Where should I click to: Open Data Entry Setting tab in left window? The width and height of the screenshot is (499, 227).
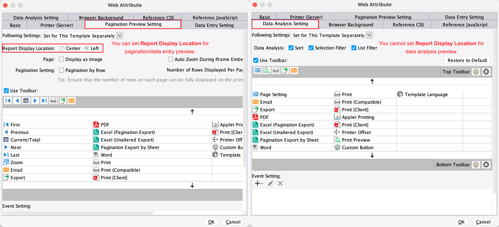[214, 25]
